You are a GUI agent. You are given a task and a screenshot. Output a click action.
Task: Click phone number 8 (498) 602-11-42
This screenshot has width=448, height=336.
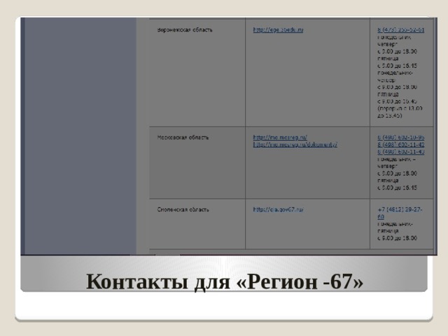(x=401, y=145)
